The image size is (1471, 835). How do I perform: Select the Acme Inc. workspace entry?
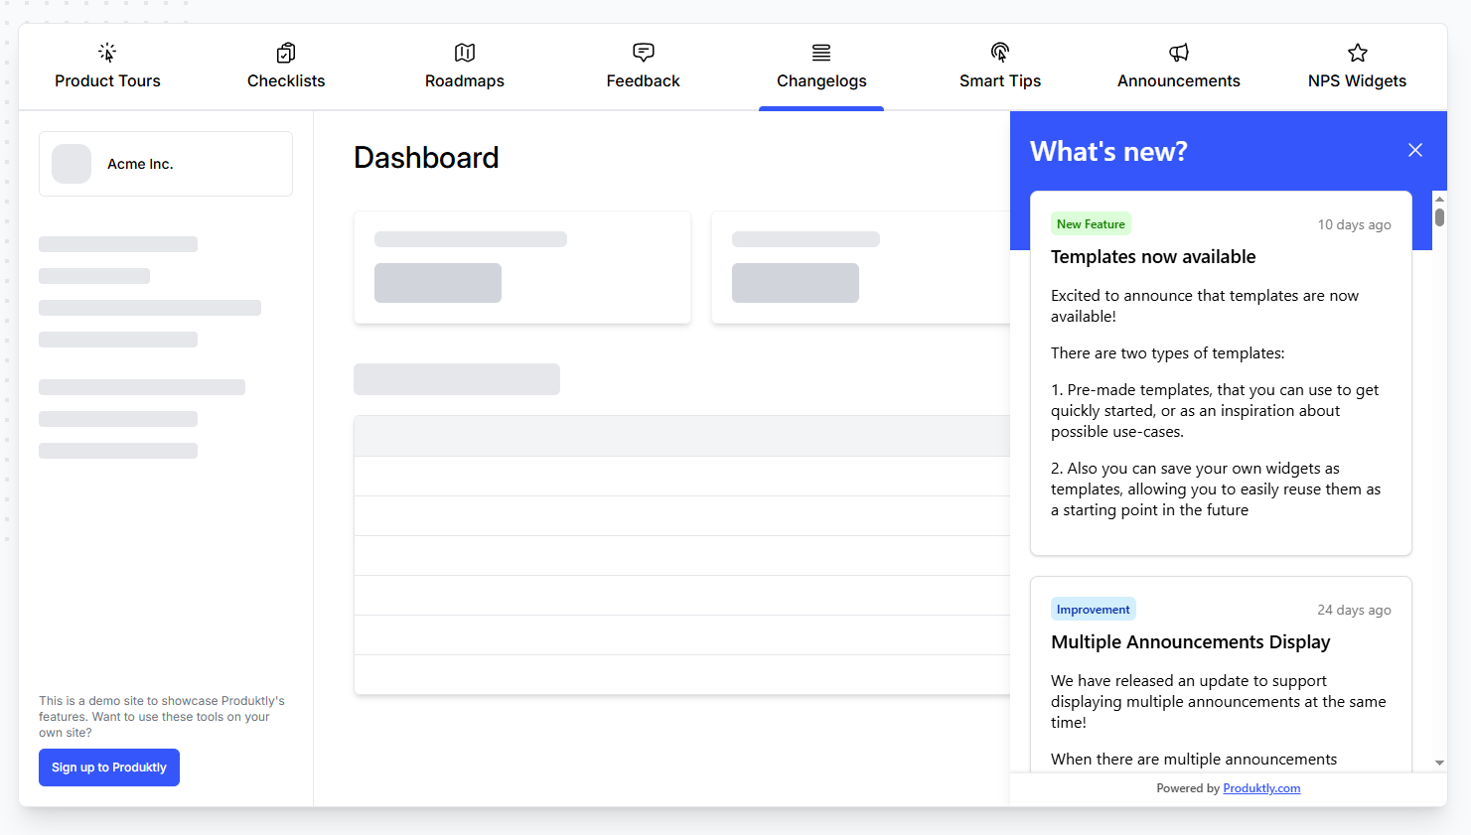165,163
